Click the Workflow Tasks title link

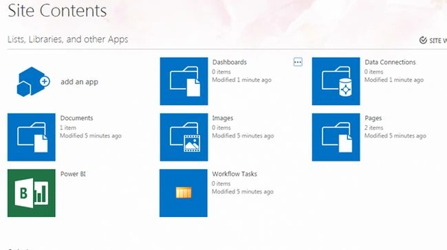pos(235,174)
